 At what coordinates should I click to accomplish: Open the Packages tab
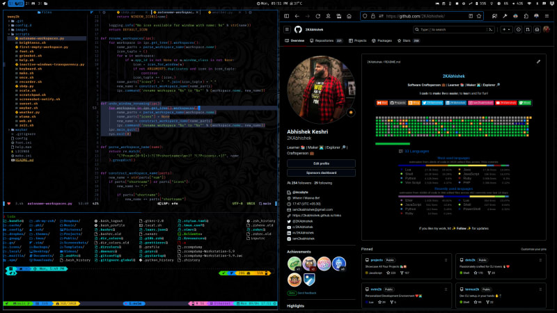382,41
